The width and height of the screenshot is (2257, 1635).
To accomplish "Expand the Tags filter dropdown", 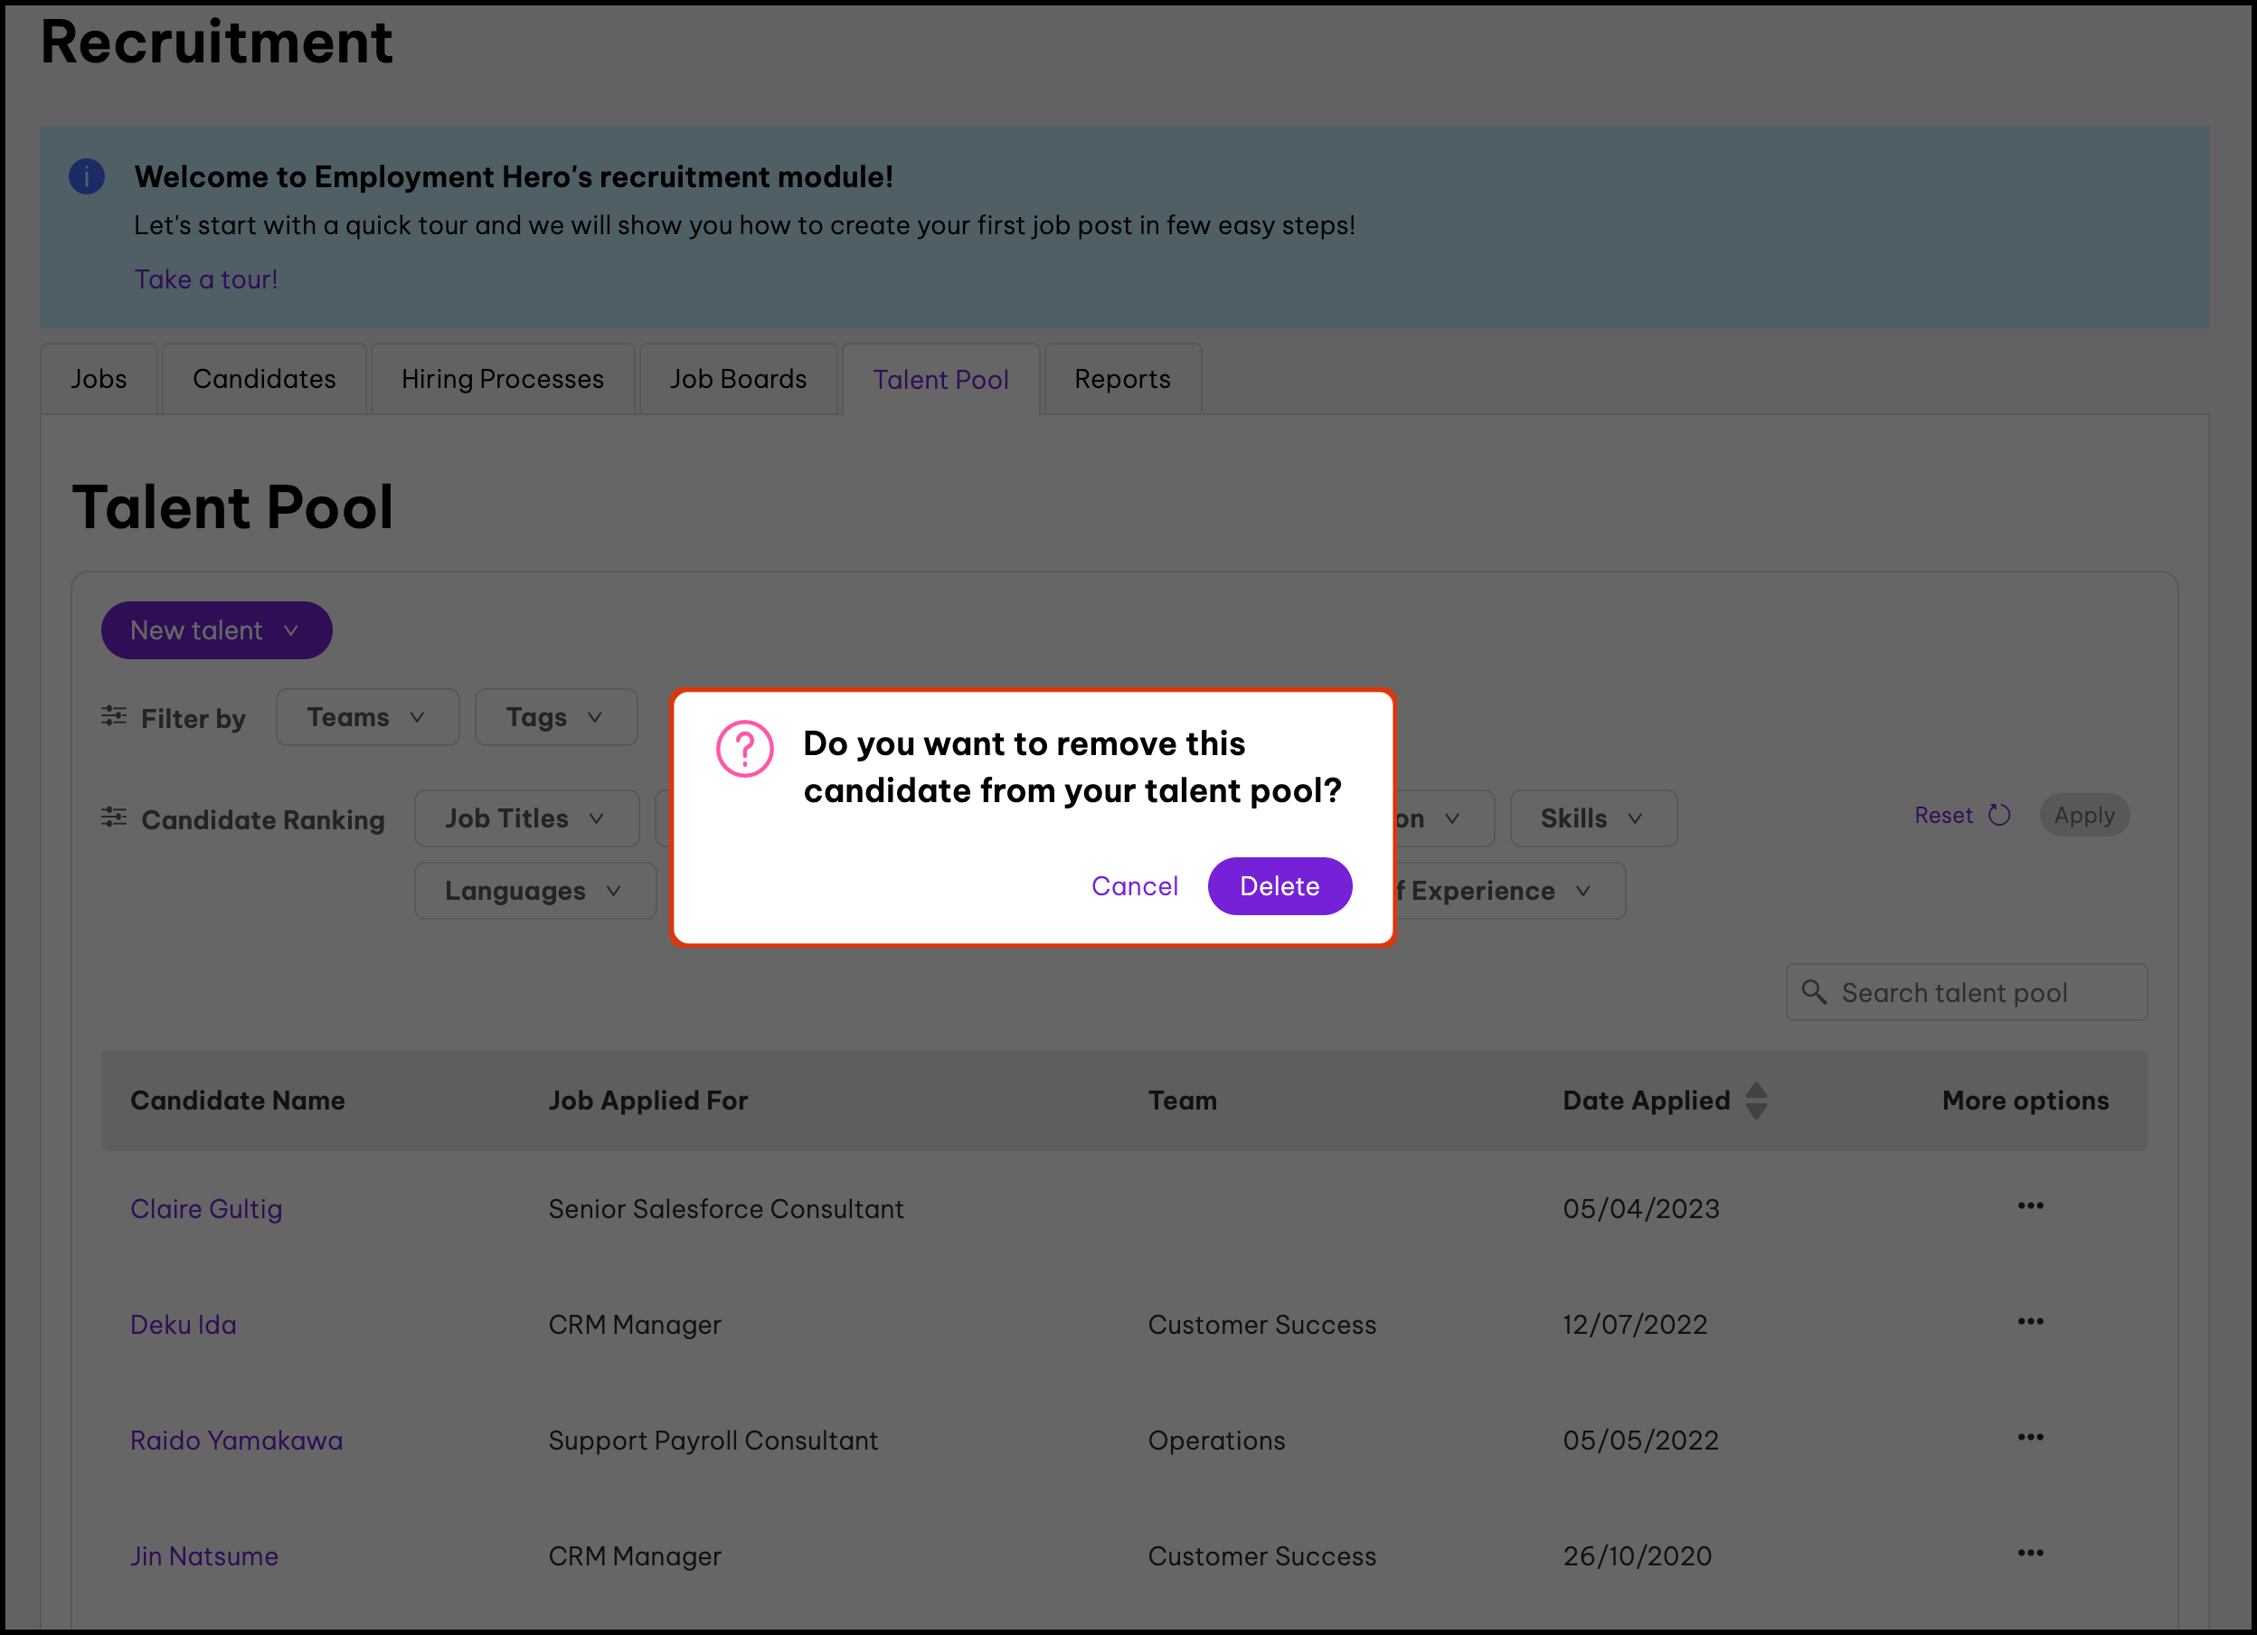I will coord(555,717).
